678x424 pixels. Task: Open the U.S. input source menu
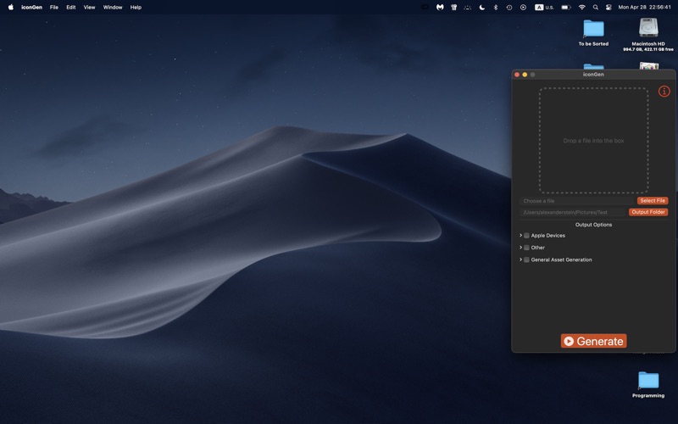pos(544,8)
